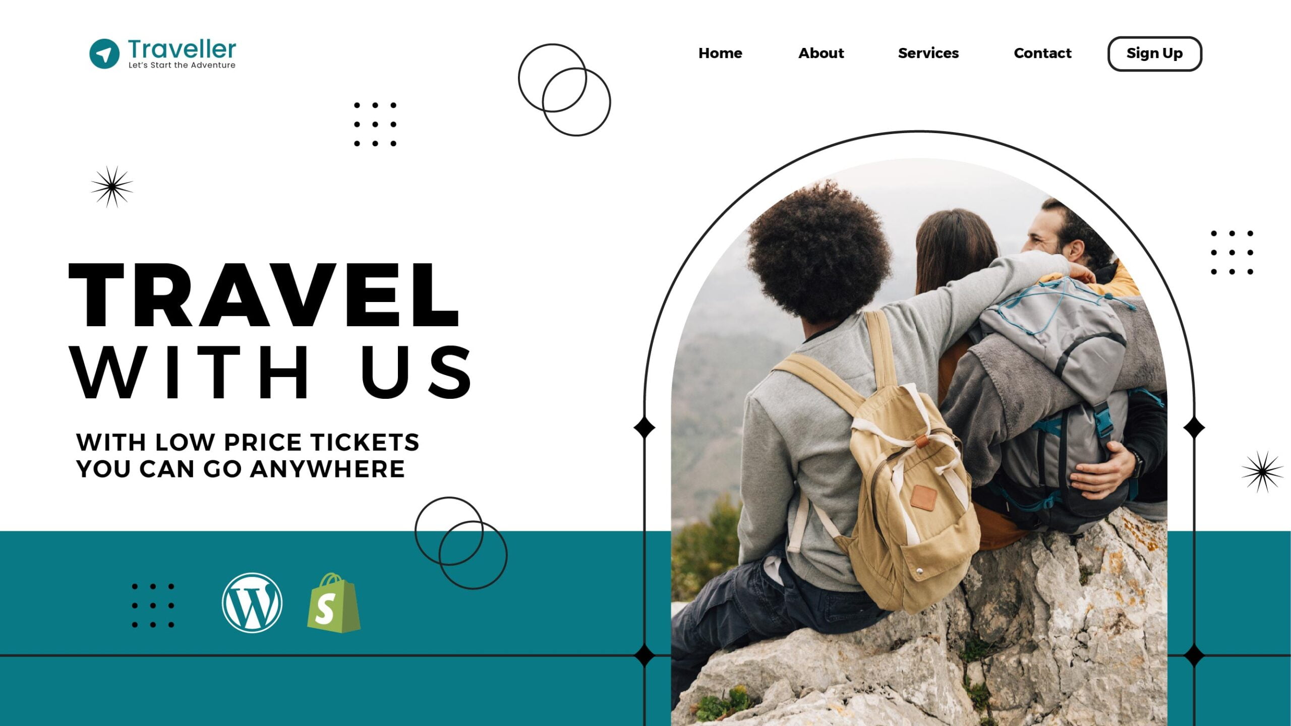Click the Sign Up button

pos(1154,53)
